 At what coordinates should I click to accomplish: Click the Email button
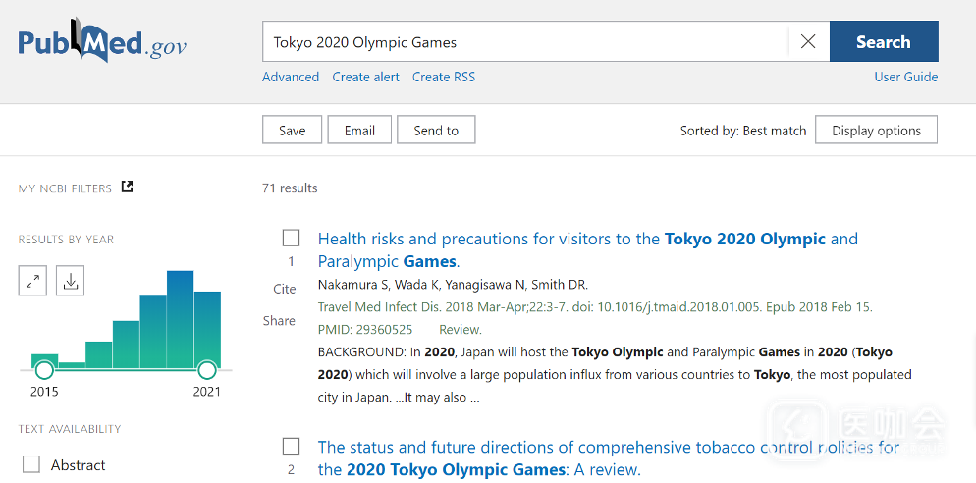point(359,131)
